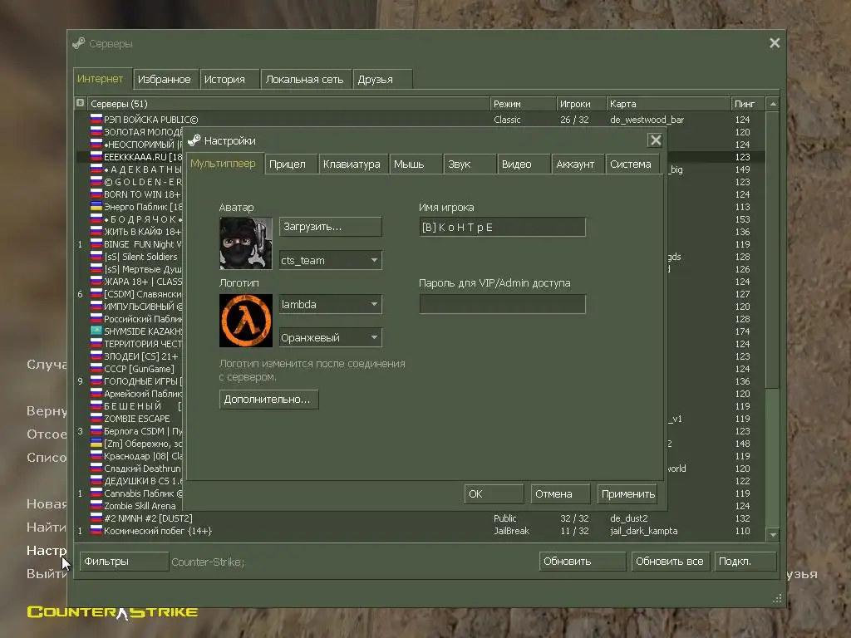
Task: Select the Космический побег {14+} server
Action: [x=420, y=531]
